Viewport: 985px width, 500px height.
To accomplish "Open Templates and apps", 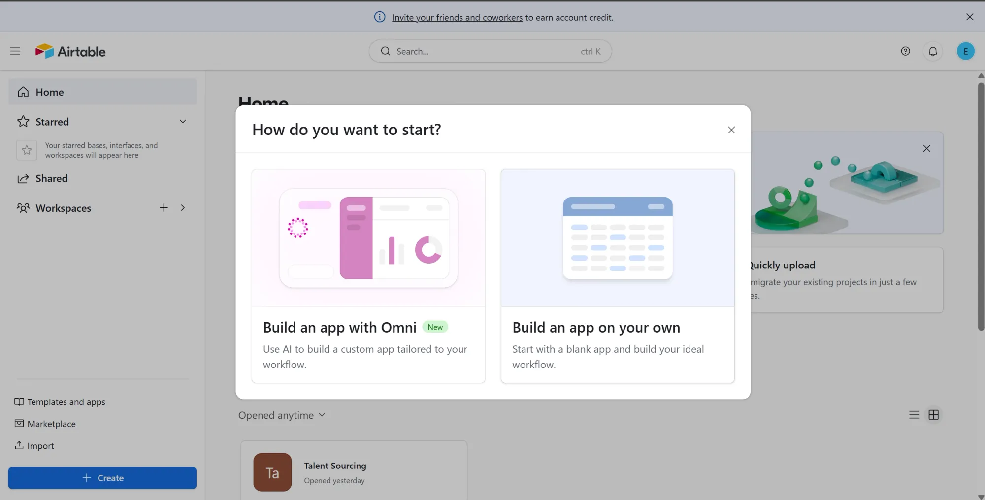I will [60, 402].
